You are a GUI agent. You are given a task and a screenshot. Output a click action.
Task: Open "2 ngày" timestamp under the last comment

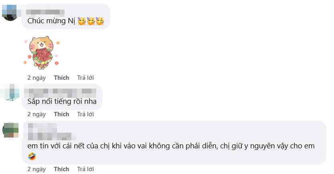tap(36, 169)
